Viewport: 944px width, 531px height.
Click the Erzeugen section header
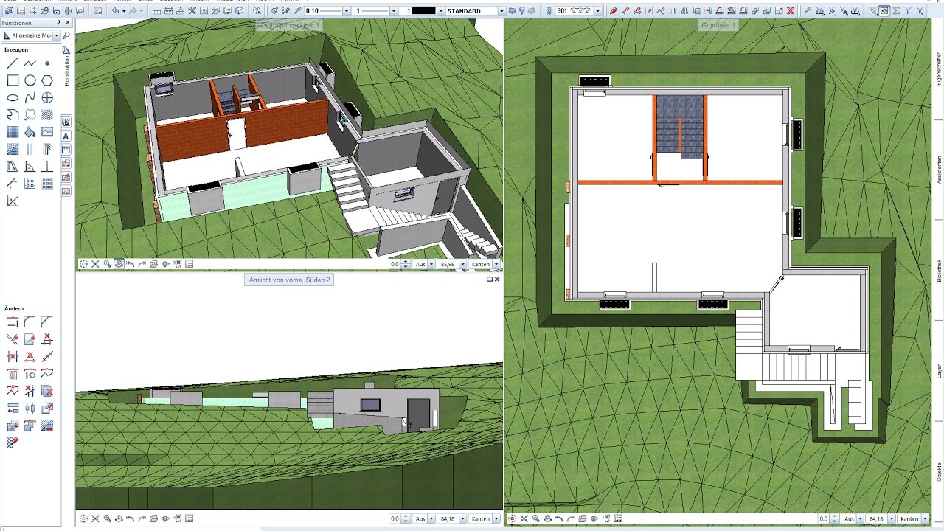(16, 49)
